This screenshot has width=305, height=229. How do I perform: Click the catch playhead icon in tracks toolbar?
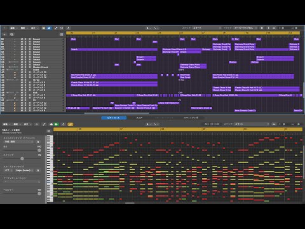click(69, 28)
